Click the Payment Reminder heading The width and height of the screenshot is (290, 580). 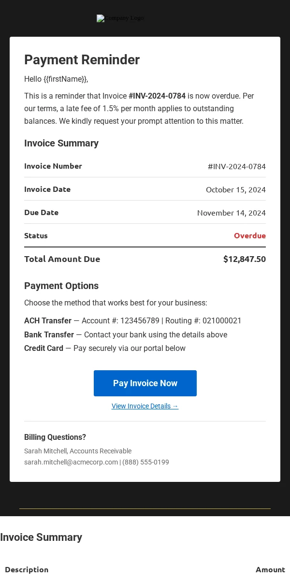82,60
